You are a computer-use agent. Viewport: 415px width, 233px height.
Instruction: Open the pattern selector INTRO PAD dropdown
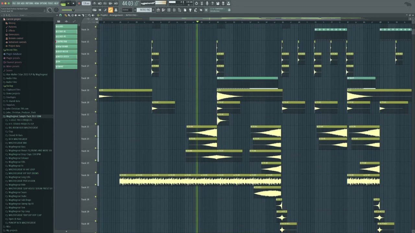point(144,10)
